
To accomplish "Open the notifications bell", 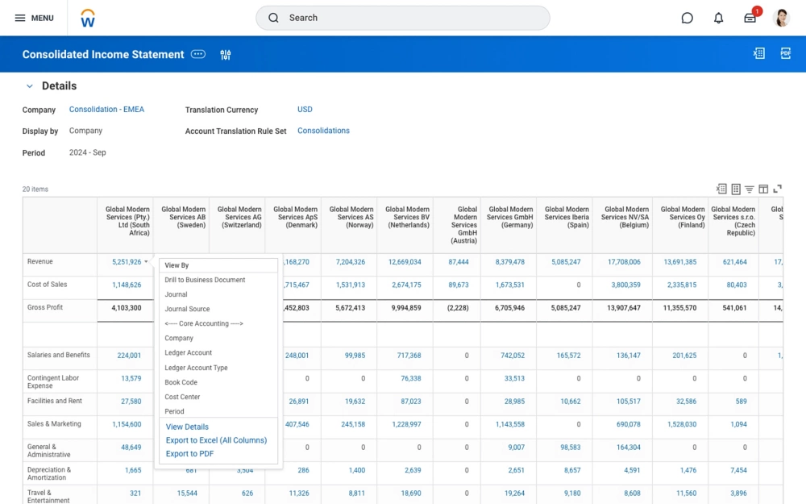I will (719, 18).
